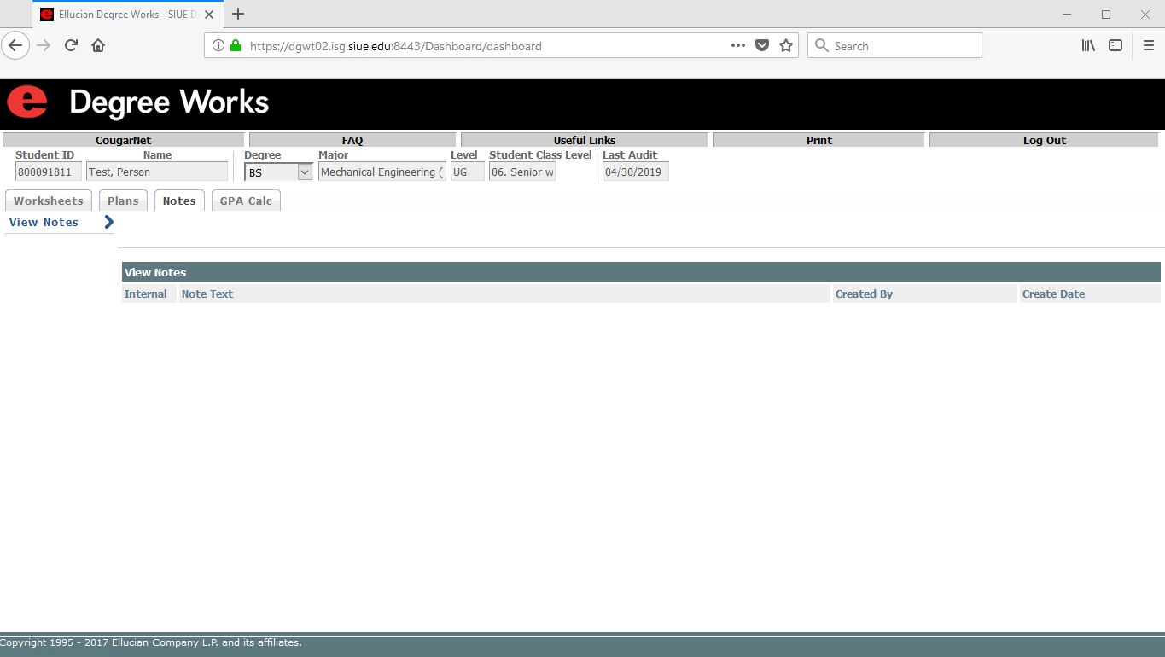Bookmark this page with the star icon
The image size is (1165, 657).
click(786, 46)
